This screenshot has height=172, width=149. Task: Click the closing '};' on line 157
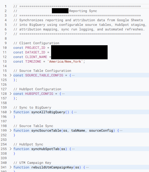[x=15, y=98]
